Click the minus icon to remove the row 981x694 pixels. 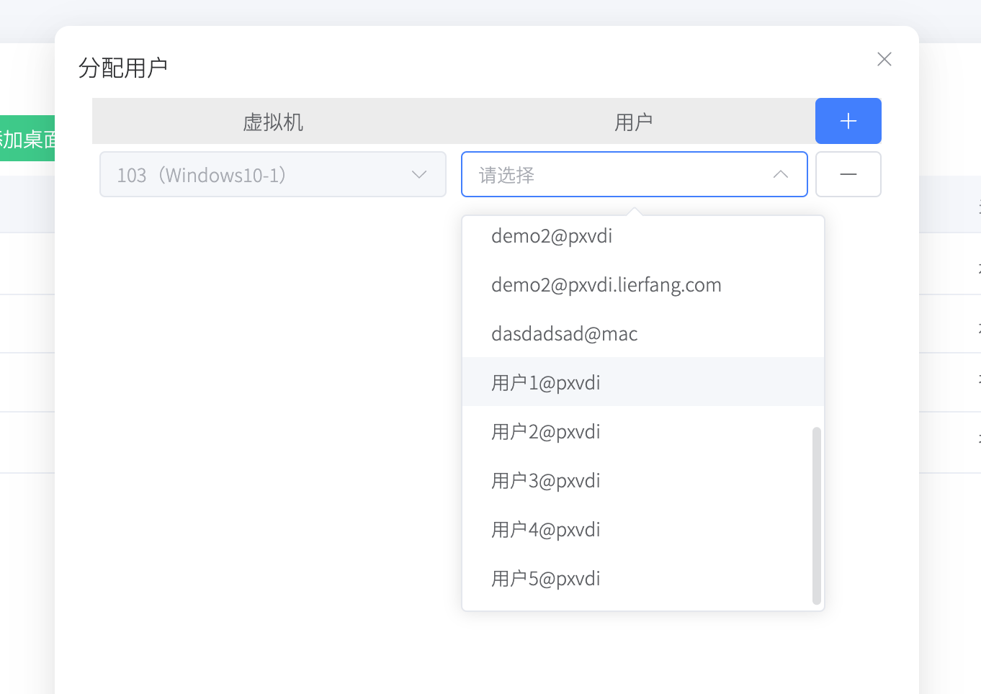[848, 174]
